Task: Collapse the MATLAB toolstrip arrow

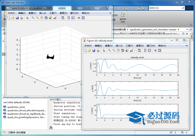Action: 191,25
